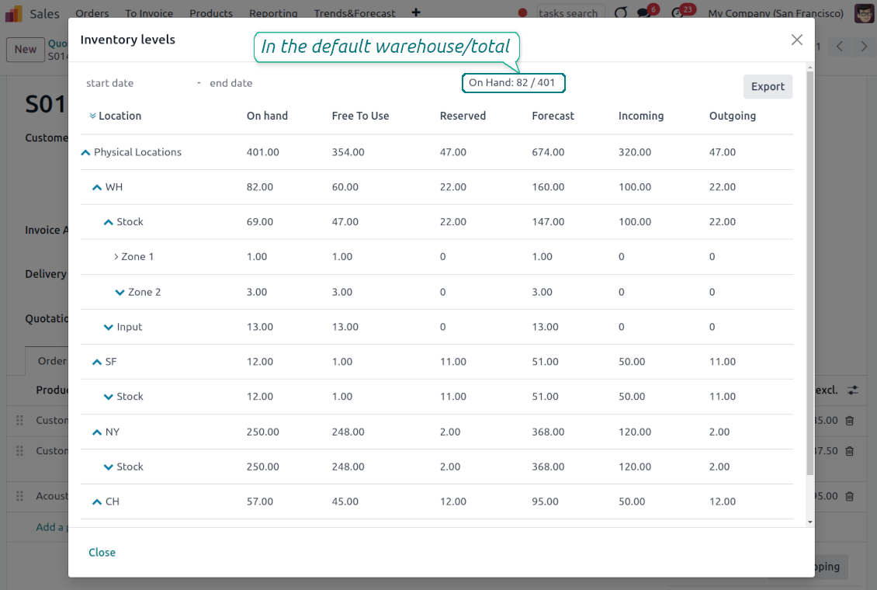The image size is (877, 590).
Task: Click the user avatar in top right
Action: click(x=864, y=13)
